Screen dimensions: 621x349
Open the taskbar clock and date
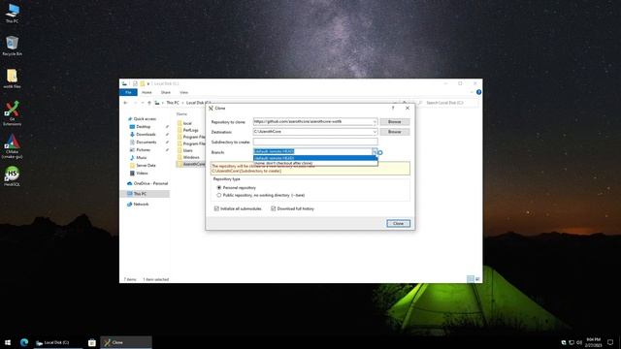593,342
